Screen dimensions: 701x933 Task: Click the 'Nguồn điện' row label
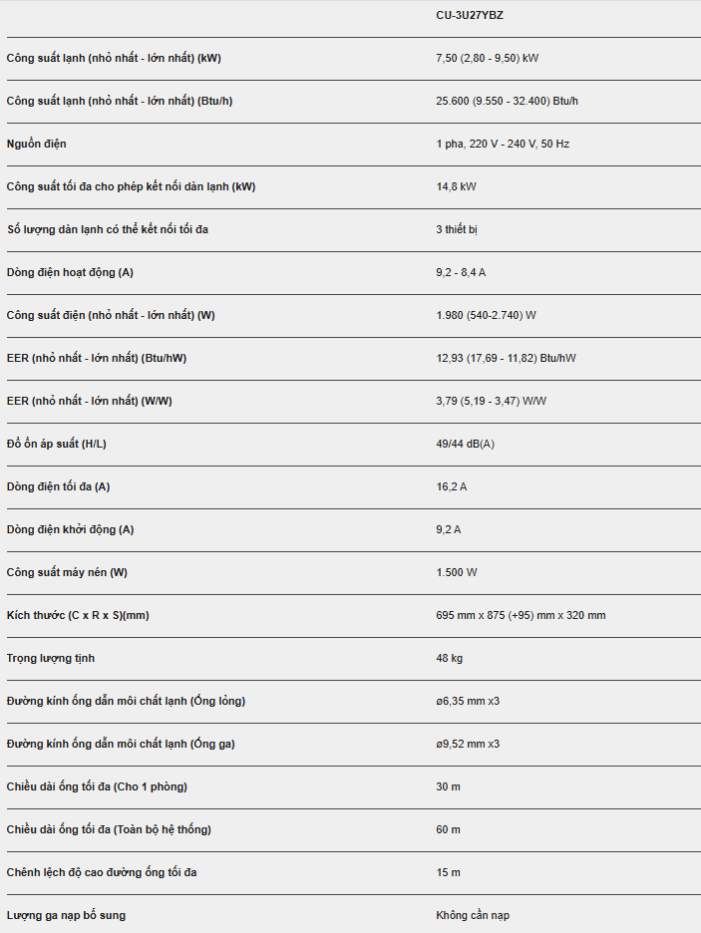pyautogui.click(x=36, y=144)
